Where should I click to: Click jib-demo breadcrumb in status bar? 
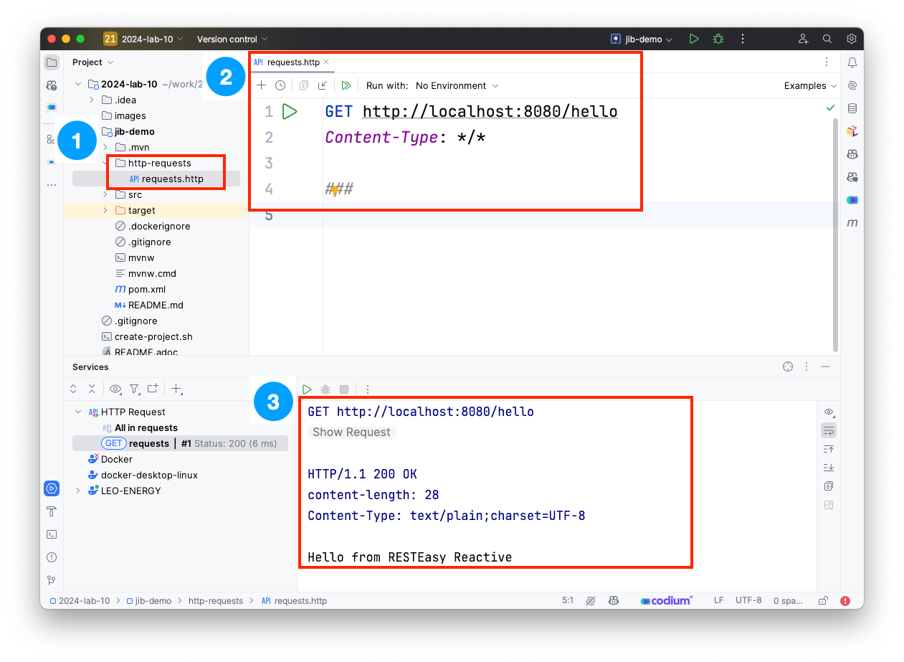(x=148, y=601)
